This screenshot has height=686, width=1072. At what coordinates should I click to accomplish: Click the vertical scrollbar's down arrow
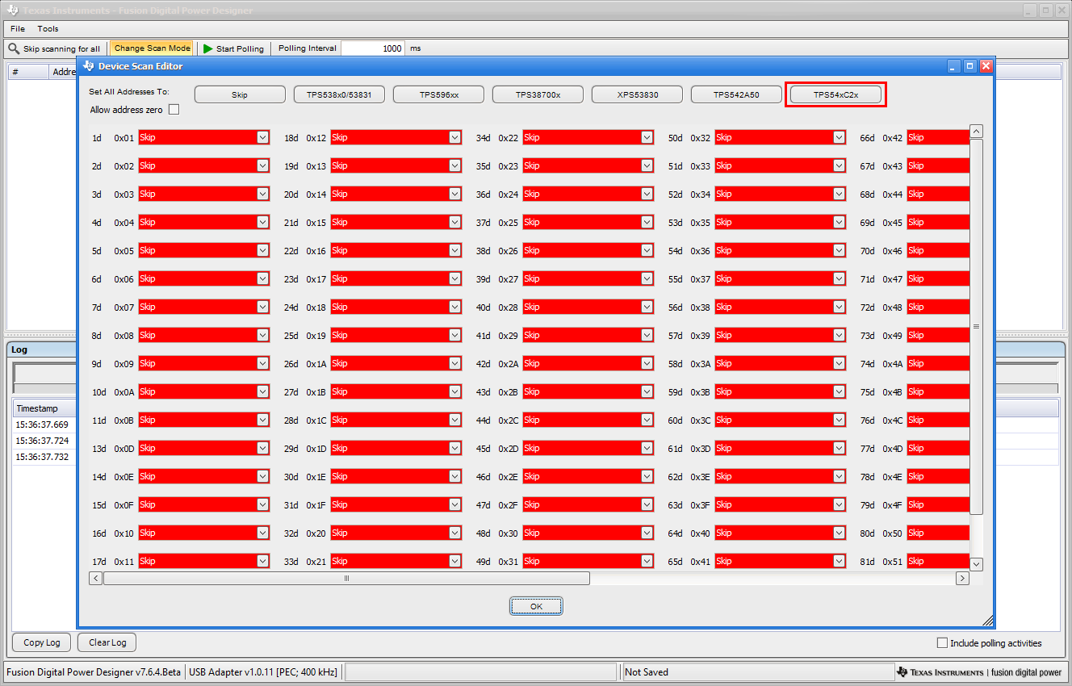point(976,564)
